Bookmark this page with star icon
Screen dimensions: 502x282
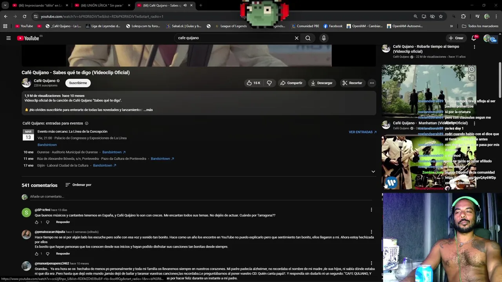coord(441,16)
